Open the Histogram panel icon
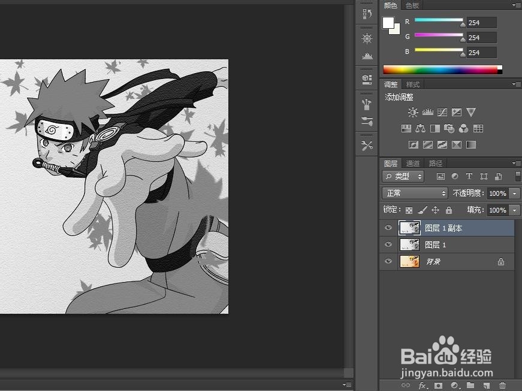This screenshot has width=522, height=391. pos(367,56)
